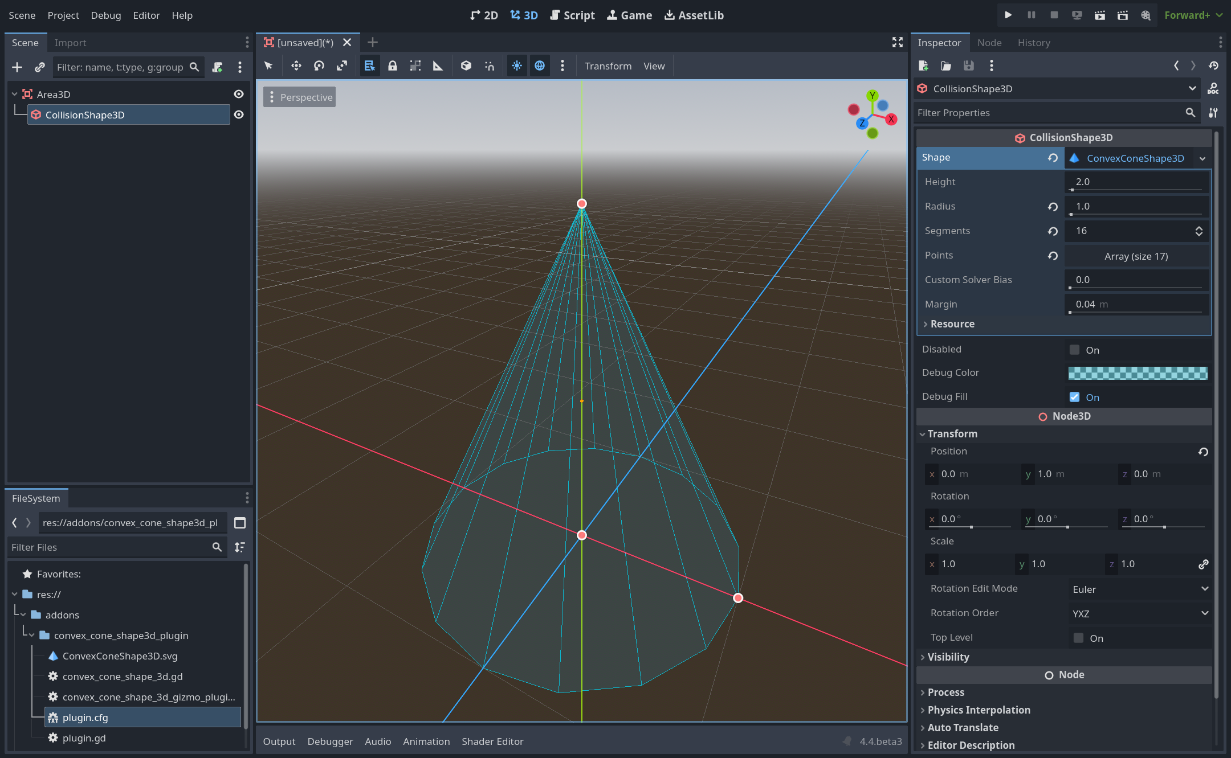This screenshot has height=758, width=1231.
Task: Open the Rotation Edit Mode dropdown
Action: click(x=1139, y=589)
